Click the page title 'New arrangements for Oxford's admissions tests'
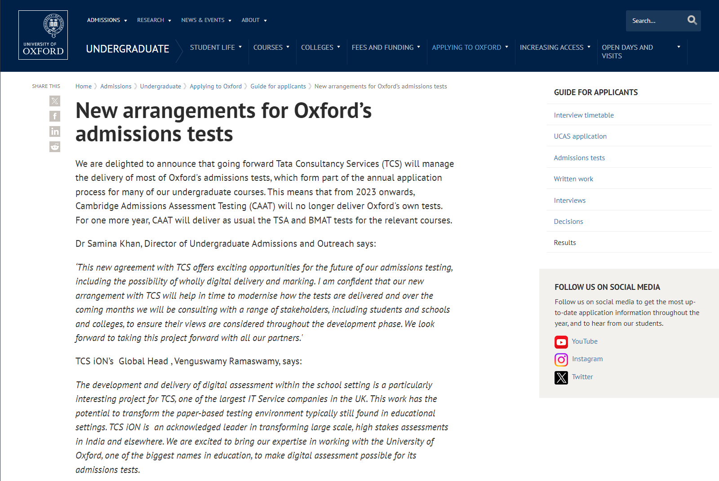This screenshot has height=481, width=719. pyautogui.click(x=223, y=122)
